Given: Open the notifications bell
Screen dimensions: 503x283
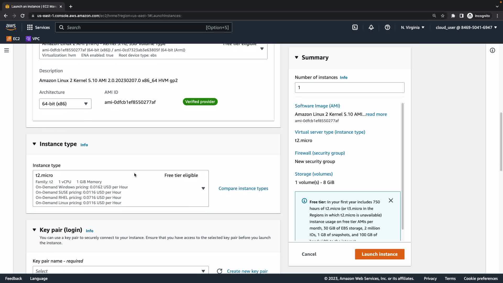Looking at the screenshot, I should [x=371, y=27].
